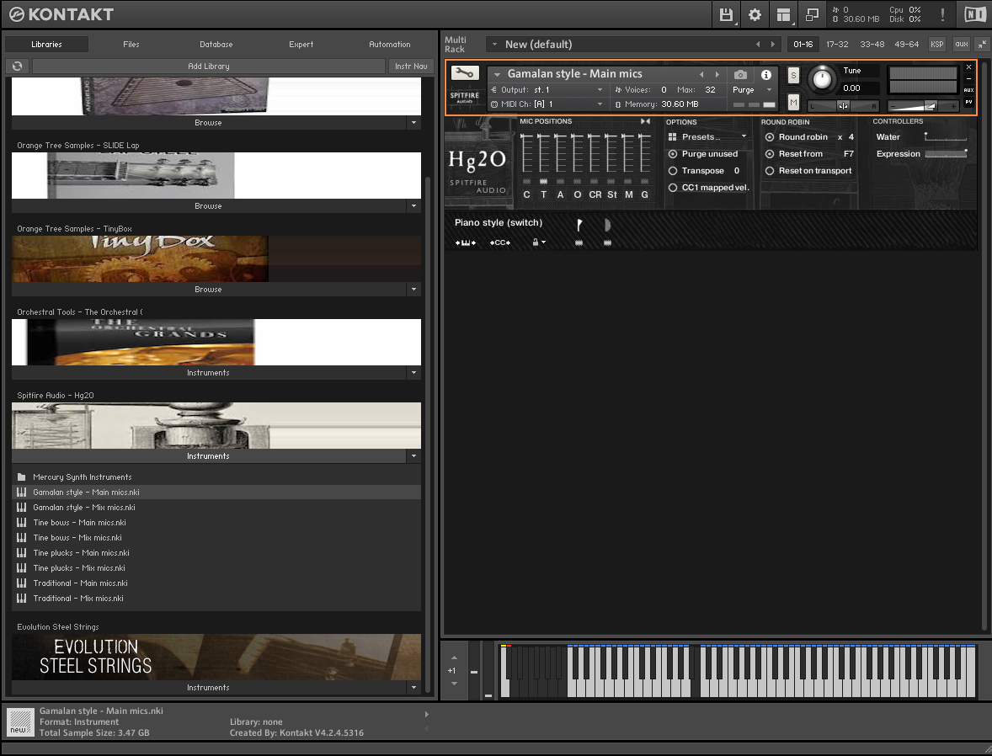Open the articulation lock dropdown

click(538, 243)
